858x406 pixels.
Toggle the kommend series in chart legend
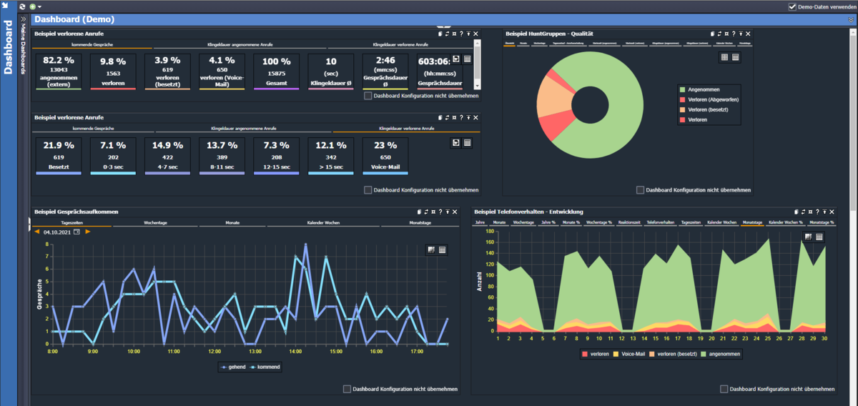coord(266,367)
